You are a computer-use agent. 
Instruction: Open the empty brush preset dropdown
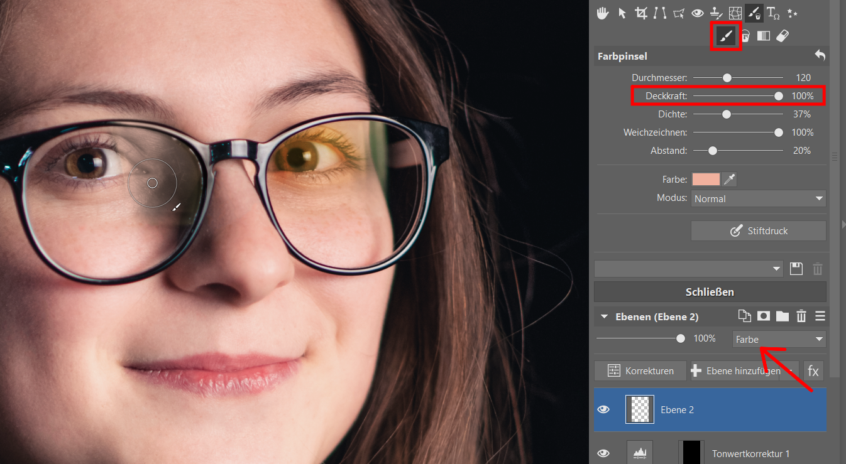[x=689, y=269]
